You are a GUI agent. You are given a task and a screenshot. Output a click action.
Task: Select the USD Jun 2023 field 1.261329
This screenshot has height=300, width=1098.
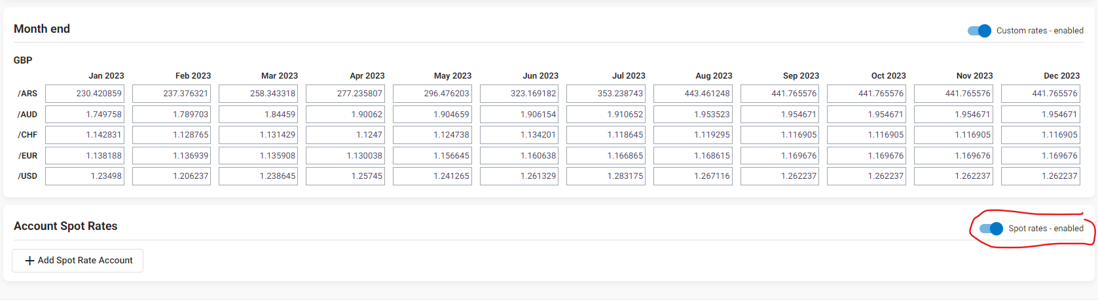pos(519,176)
